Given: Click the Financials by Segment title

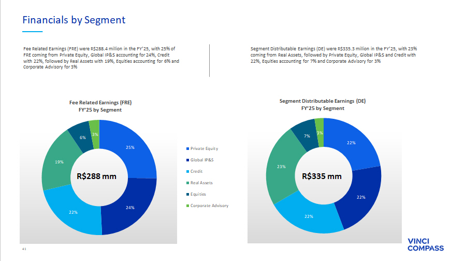Looking at the screenshot, I should (74, 20).
